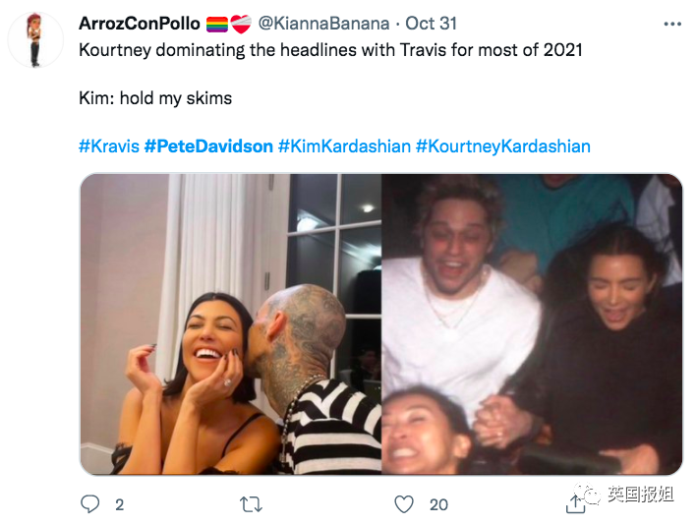Follow the #KimKardashian hashtag link
The width and height of the screenshot is (696, 525).
tap(344, 146)
